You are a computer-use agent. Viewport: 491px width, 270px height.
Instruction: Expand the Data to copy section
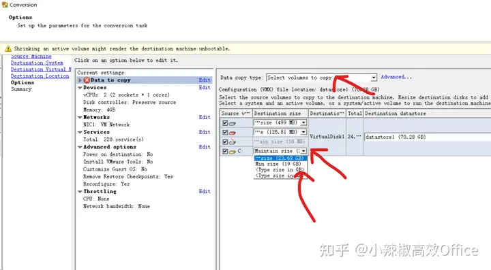click(x=80, y=80)
